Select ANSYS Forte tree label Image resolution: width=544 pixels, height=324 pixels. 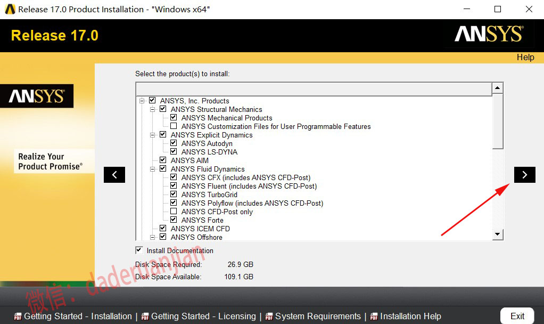202,220
